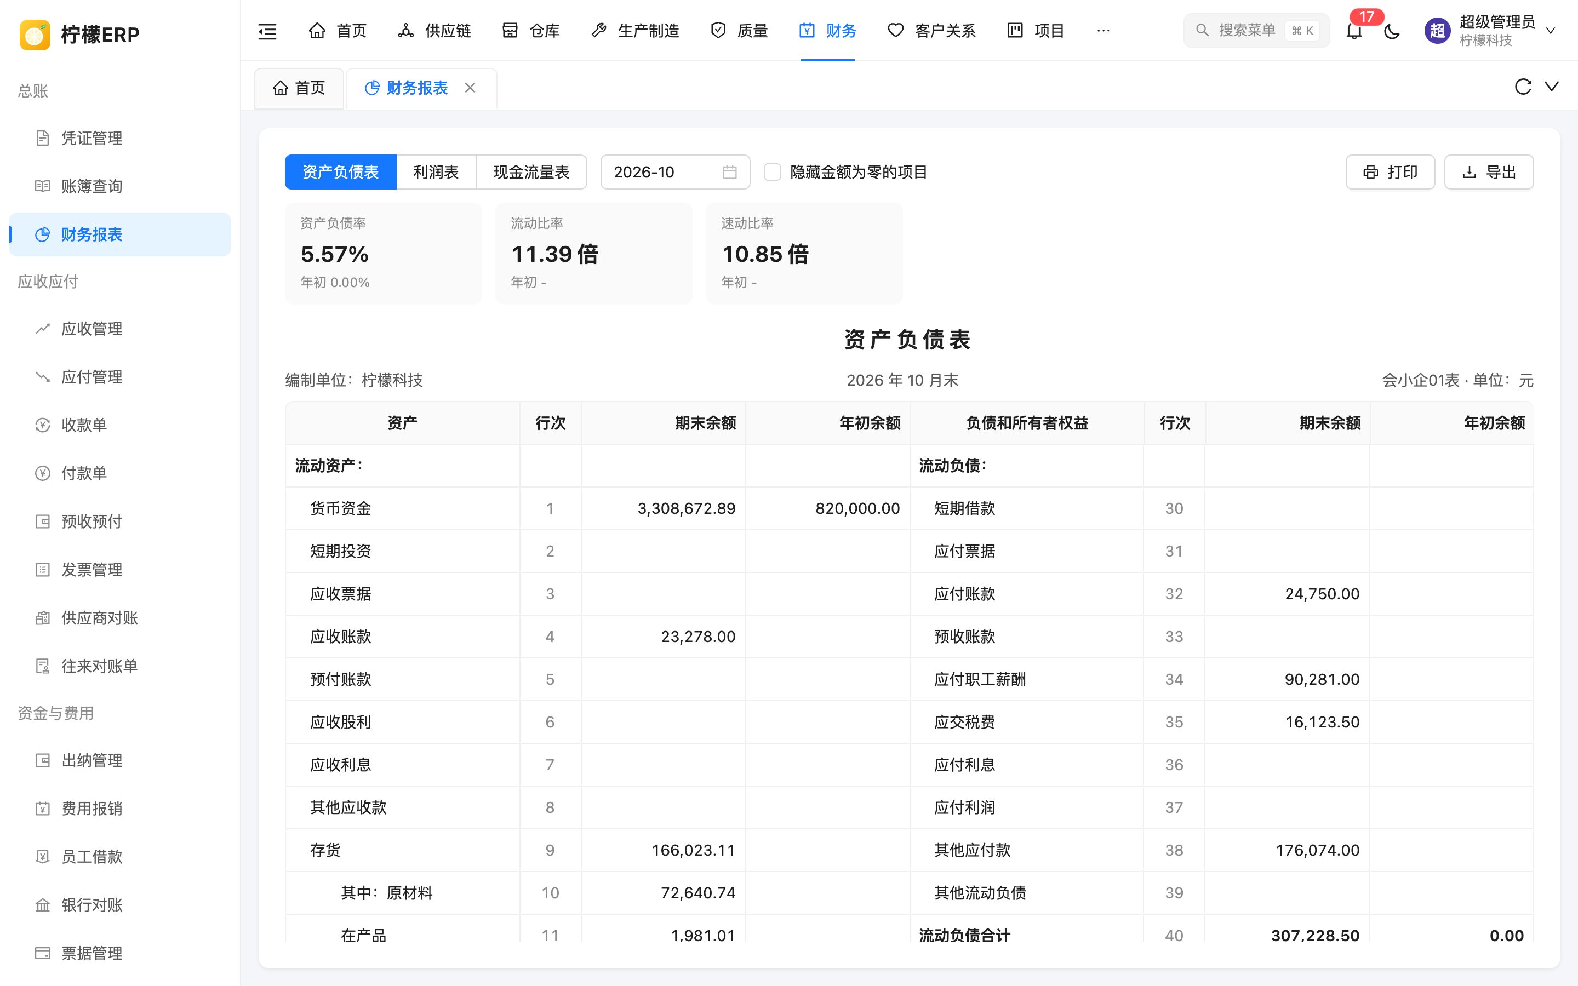Open 供应商对账 in the sidebar

[120, 618]
